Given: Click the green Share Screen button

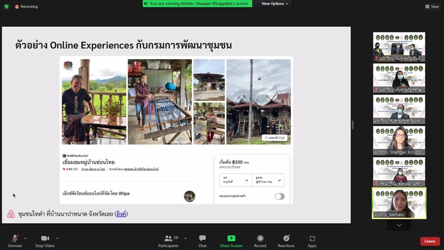Looking at the screenshot, I should point(231,241).
